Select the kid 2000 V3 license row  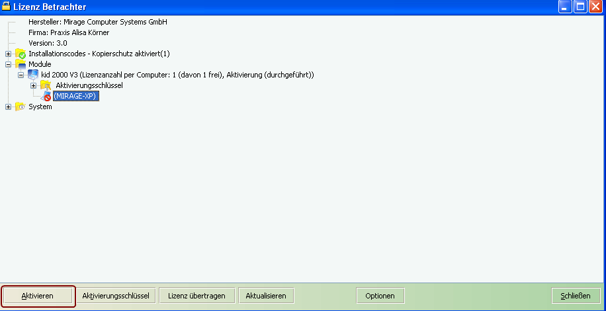click(x=177, y=75)
